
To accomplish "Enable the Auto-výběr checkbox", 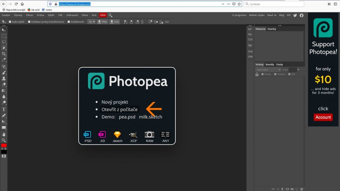I will [x=10, y=22].
